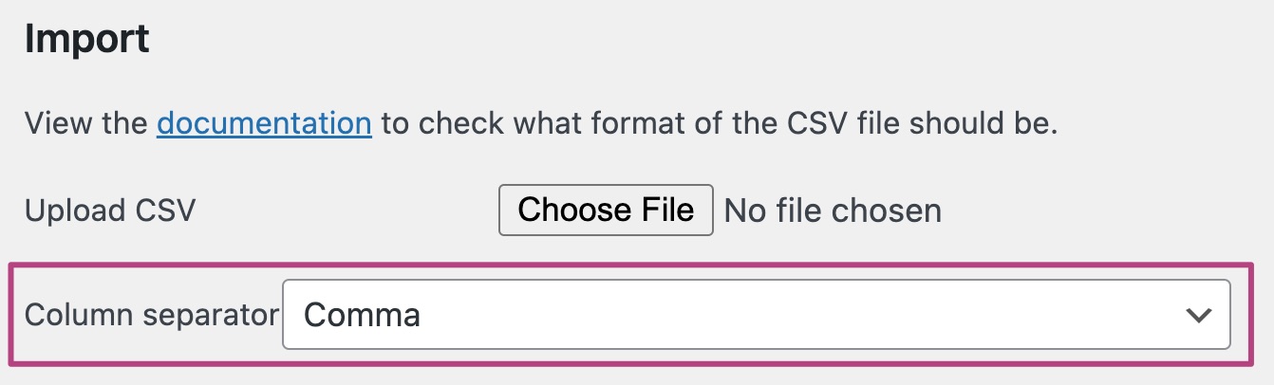Open CSV format documentation
The image size is (1274, 385).
click(264, 123)
